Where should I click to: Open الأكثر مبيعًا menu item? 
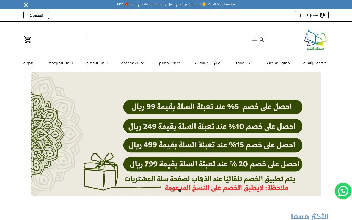tap(245, 63)
